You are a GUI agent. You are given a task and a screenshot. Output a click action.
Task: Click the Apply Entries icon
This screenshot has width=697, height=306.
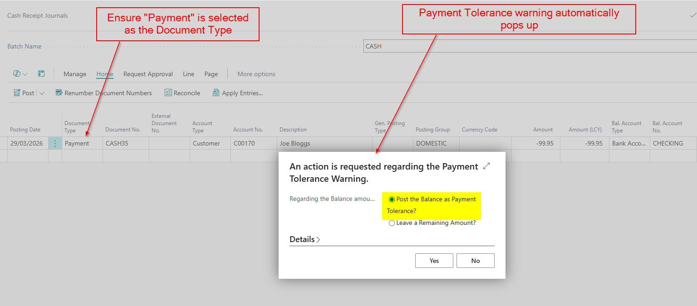[x=216, y=93]
